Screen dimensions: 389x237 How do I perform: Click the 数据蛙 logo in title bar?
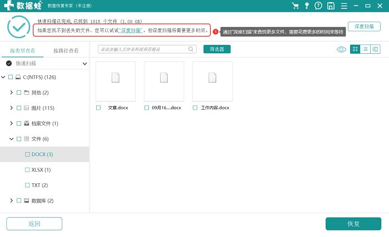tap(23, 6)
